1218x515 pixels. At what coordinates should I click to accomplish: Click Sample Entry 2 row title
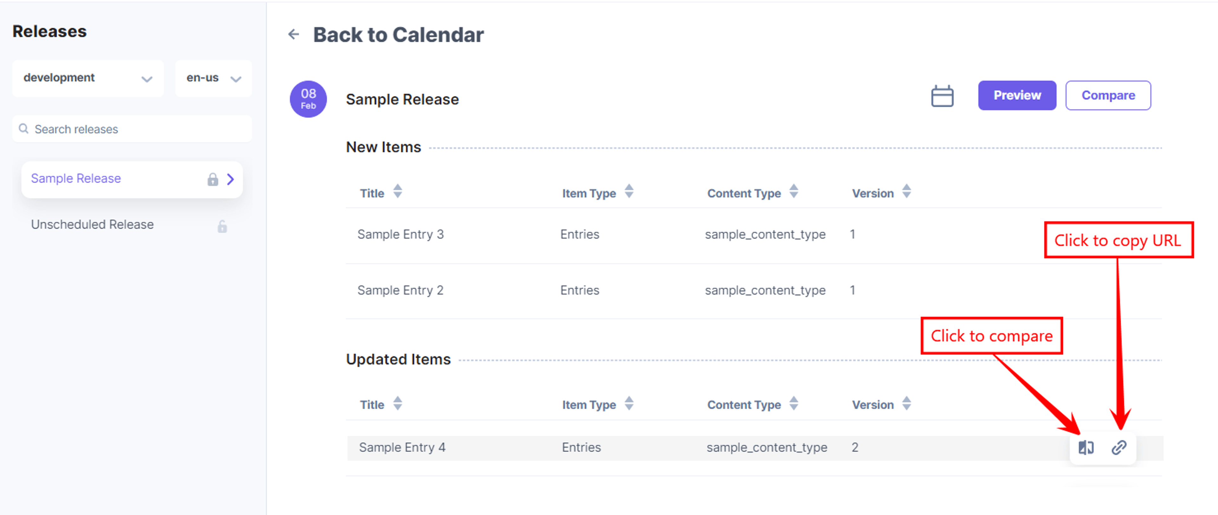pyautogui.click(x=401, y=290)
